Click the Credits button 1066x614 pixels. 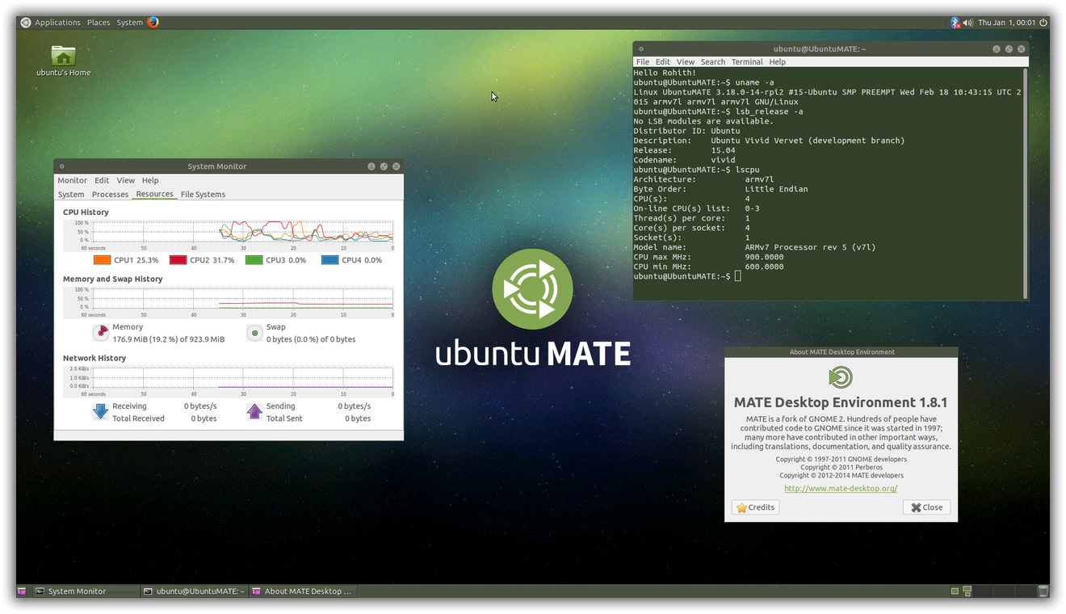pyautogui.click(x=755, y=507)
